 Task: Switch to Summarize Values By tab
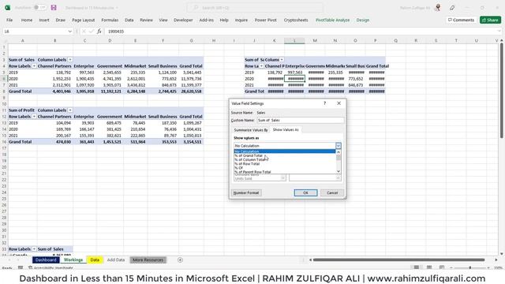click(251, 129)
